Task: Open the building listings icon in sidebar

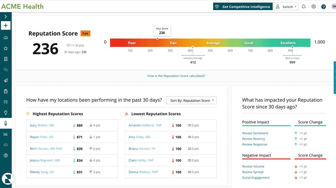Action: click(x=6, y=59)
